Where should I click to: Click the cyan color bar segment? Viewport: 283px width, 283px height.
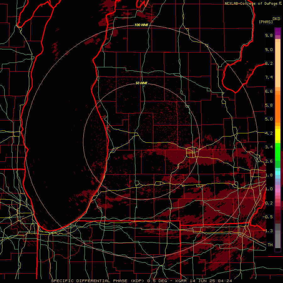tap(278, 173)
